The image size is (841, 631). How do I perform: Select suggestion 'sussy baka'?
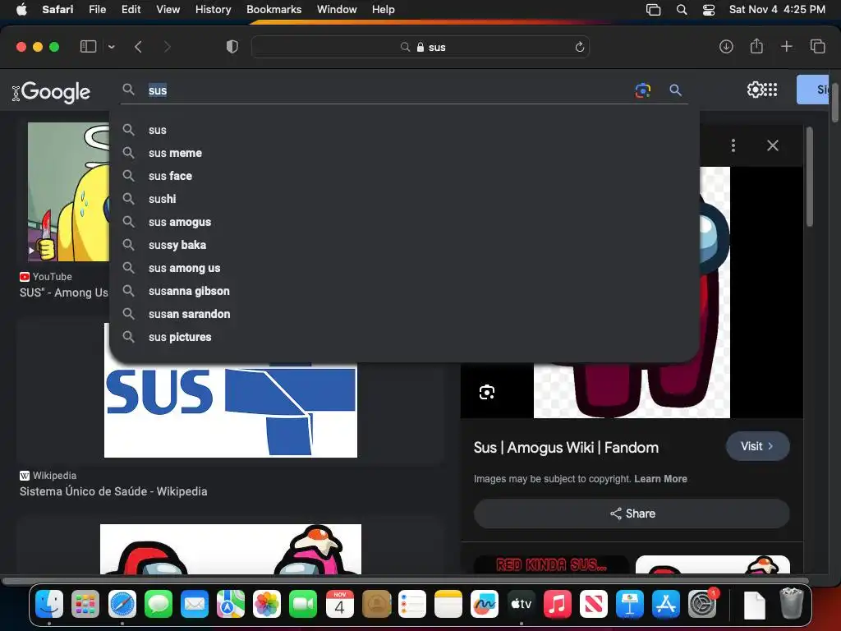[404, 245]
